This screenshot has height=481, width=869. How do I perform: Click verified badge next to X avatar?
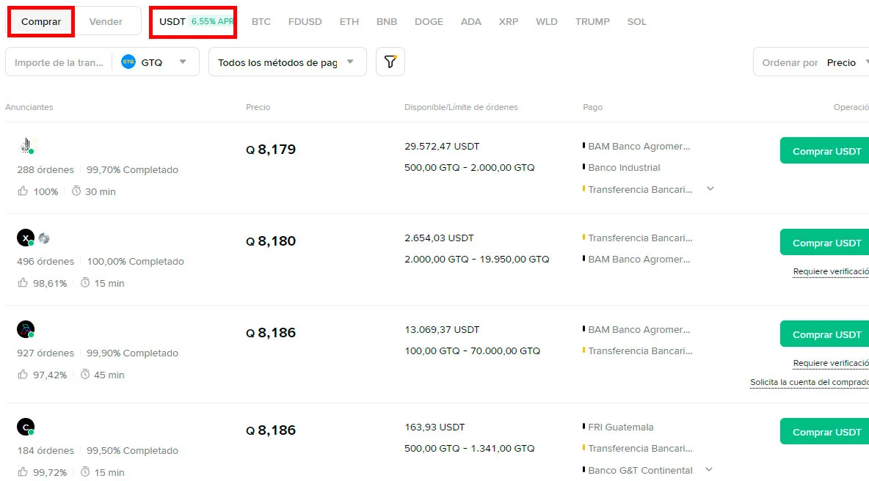click(44, 238)
